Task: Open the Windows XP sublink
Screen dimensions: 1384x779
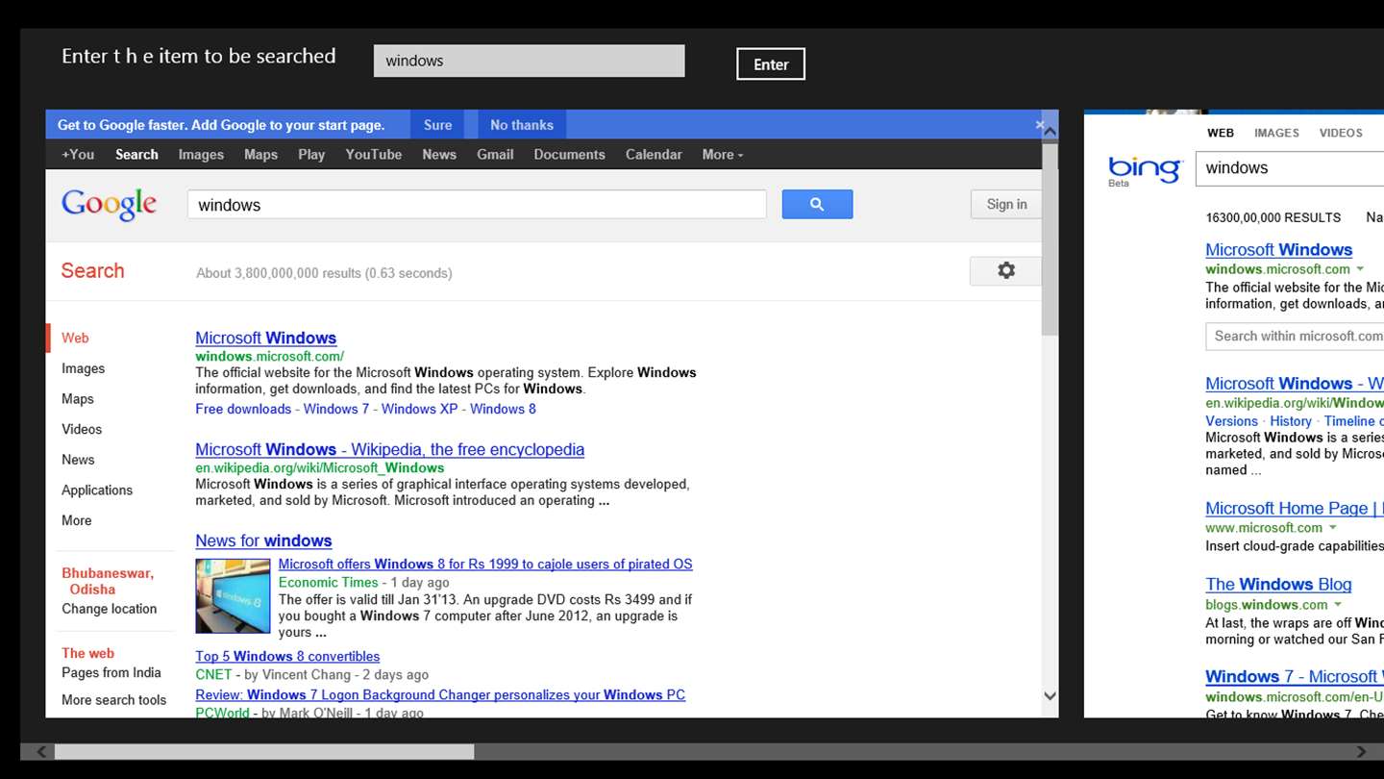Action: [x=420, y=409]
